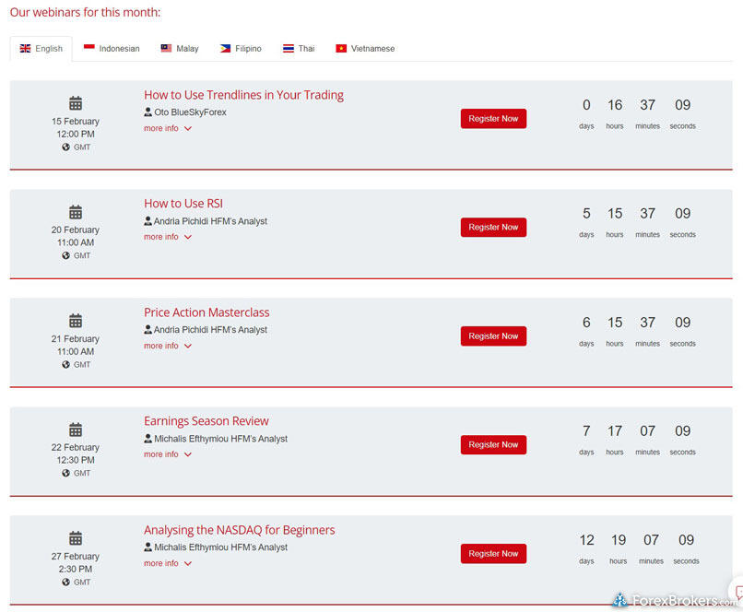The image size is (743, 612).
Task: Click the 2:30 PM time text
Action: (x=76, y=569)
